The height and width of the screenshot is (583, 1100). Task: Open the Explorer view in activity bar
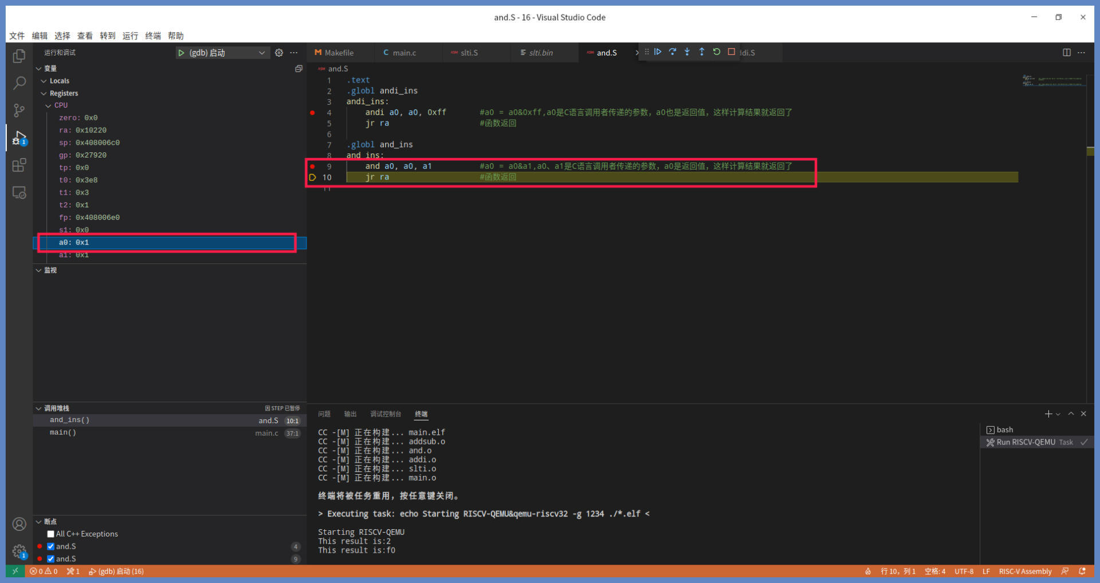[x=19, y=56]
